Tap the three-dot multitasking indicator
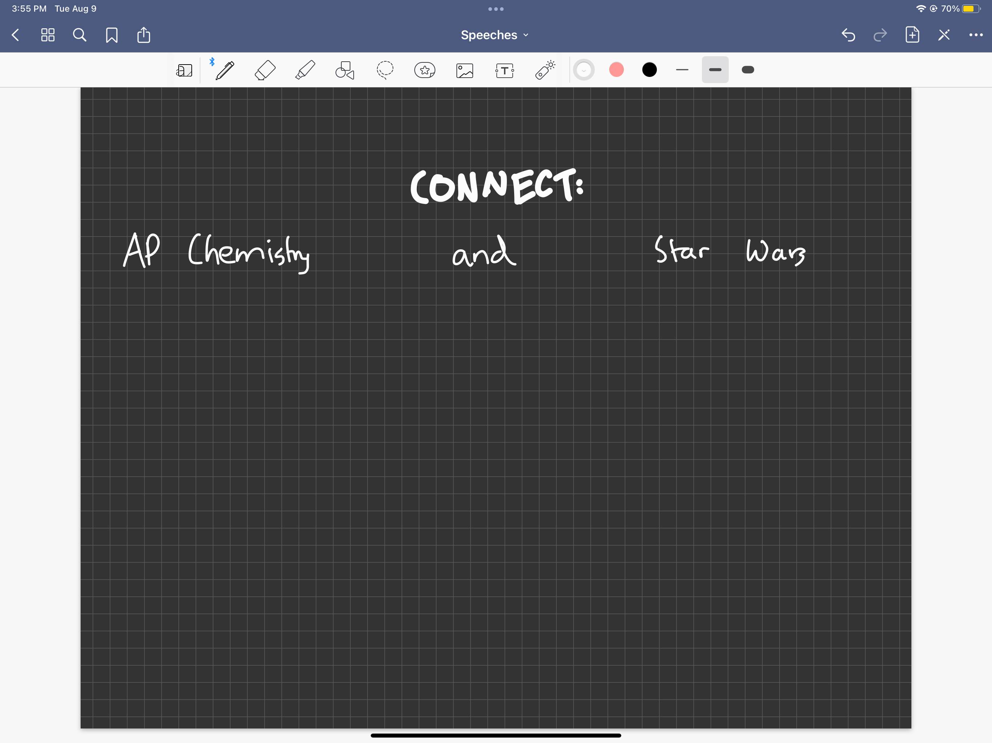Screen dimensions: 992x743 (x=496, y=9)
